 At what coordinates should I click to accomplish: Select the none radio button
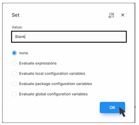tap(14, 53)
